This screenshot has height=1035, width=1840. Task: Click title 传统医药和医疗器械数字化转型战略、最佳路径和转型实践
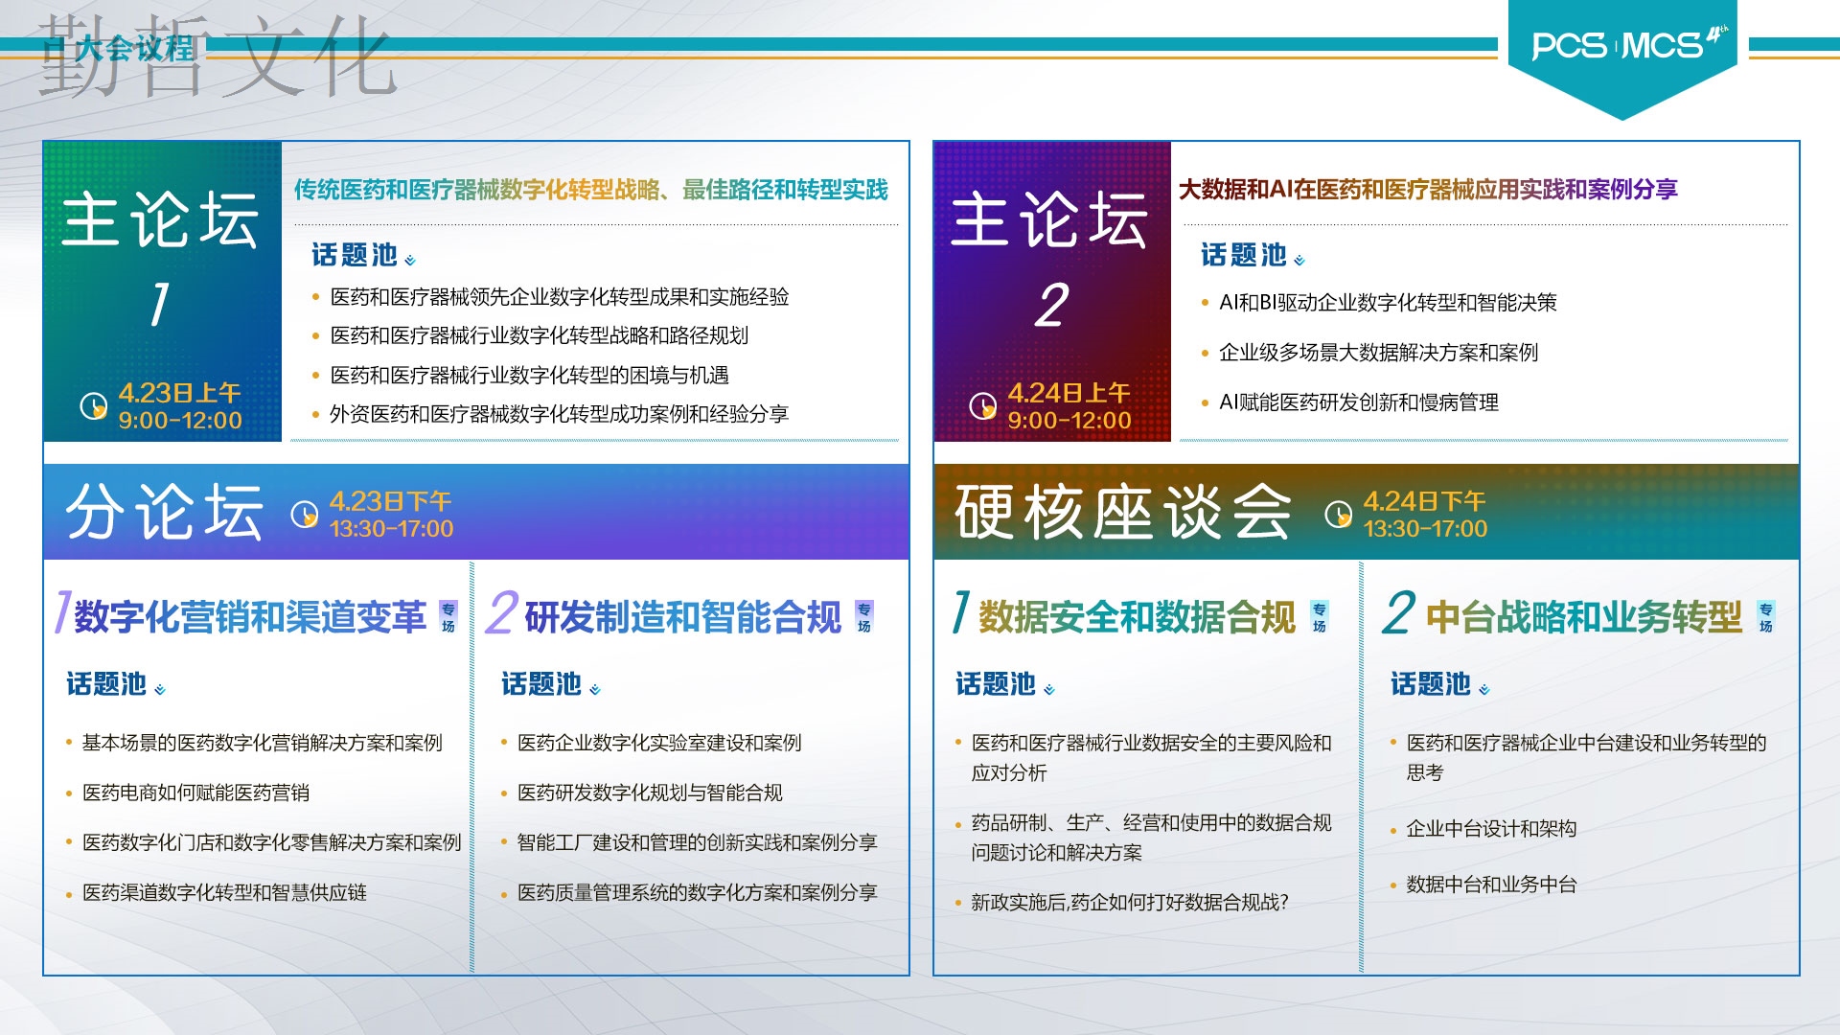[x=591, y=190]
